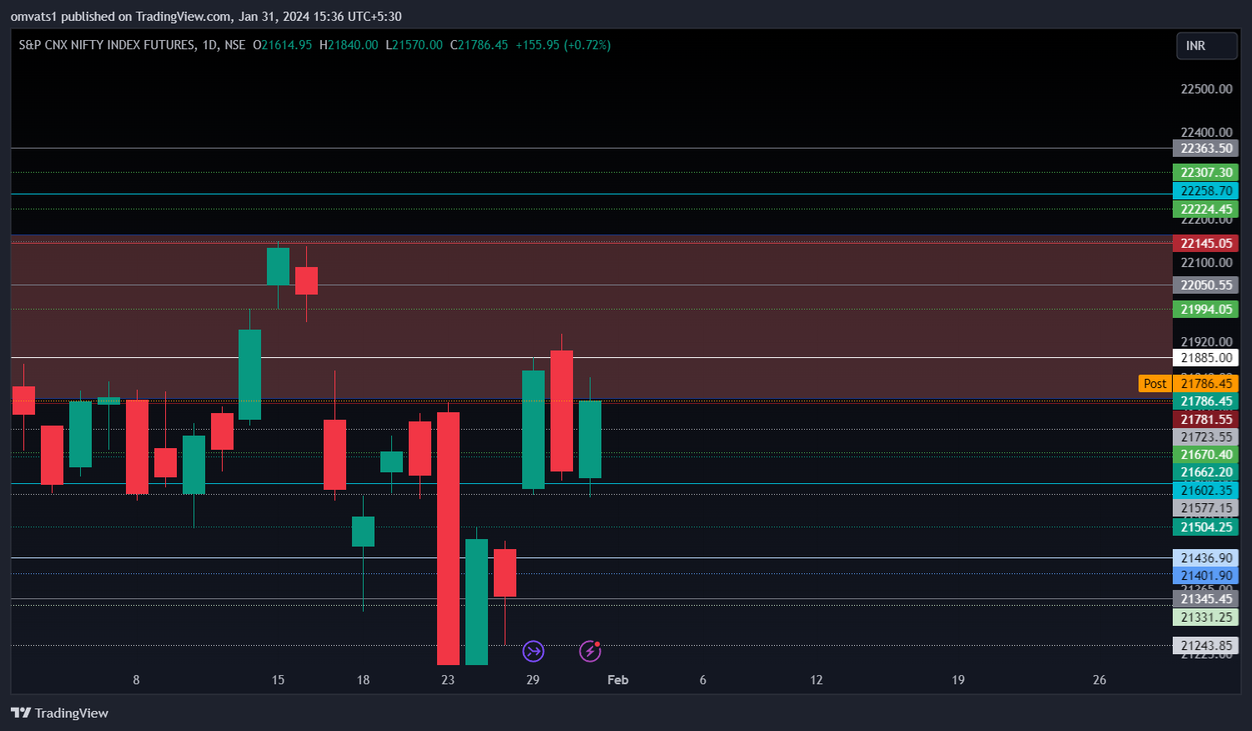The width and height of the screenshot is (1252, 731).
Task: Click the purple lightning bolt event icon
Action: click(x=590, y=651)
